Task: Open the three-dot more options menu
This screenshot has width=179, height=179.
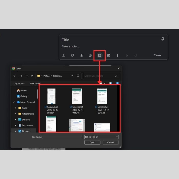Action: (x=118, y=55)
